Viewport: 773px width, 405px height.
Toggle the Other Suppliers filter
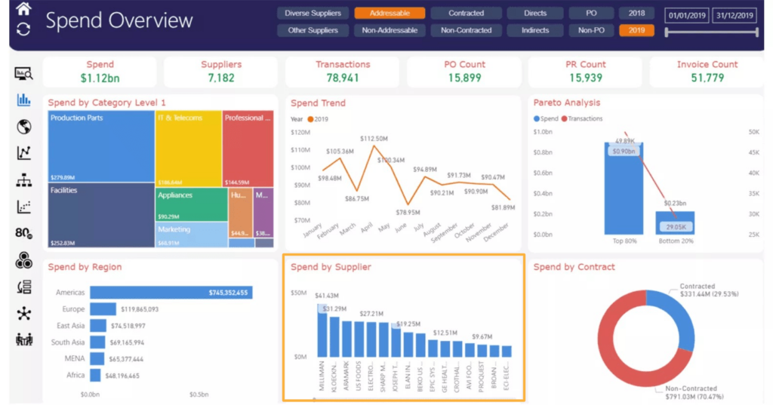click(x=313, y=30)
